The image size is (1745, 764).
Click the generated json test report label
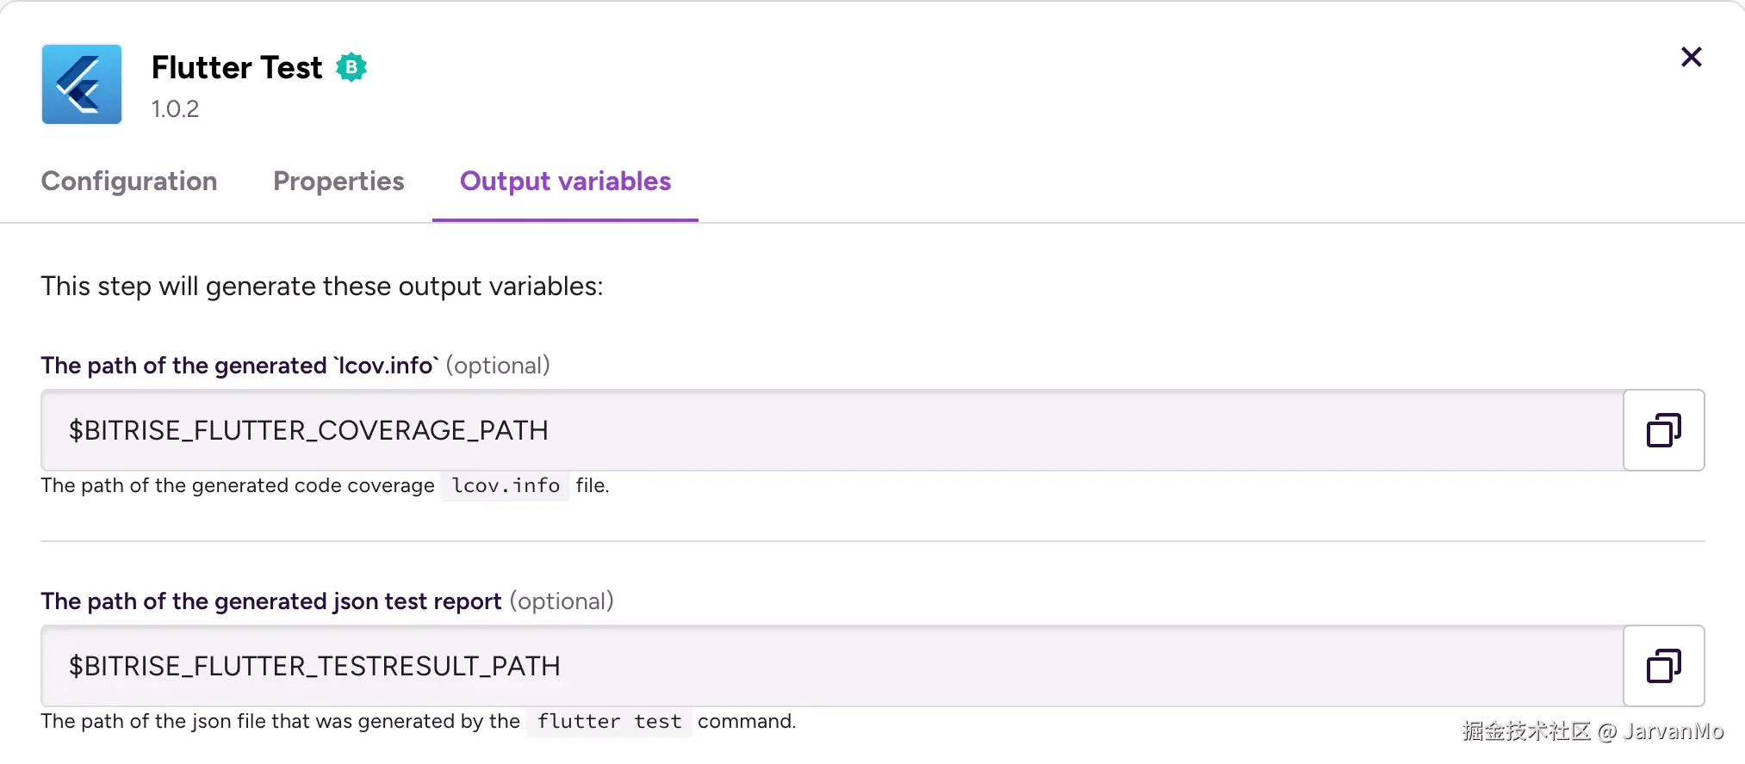click(270, 601)
